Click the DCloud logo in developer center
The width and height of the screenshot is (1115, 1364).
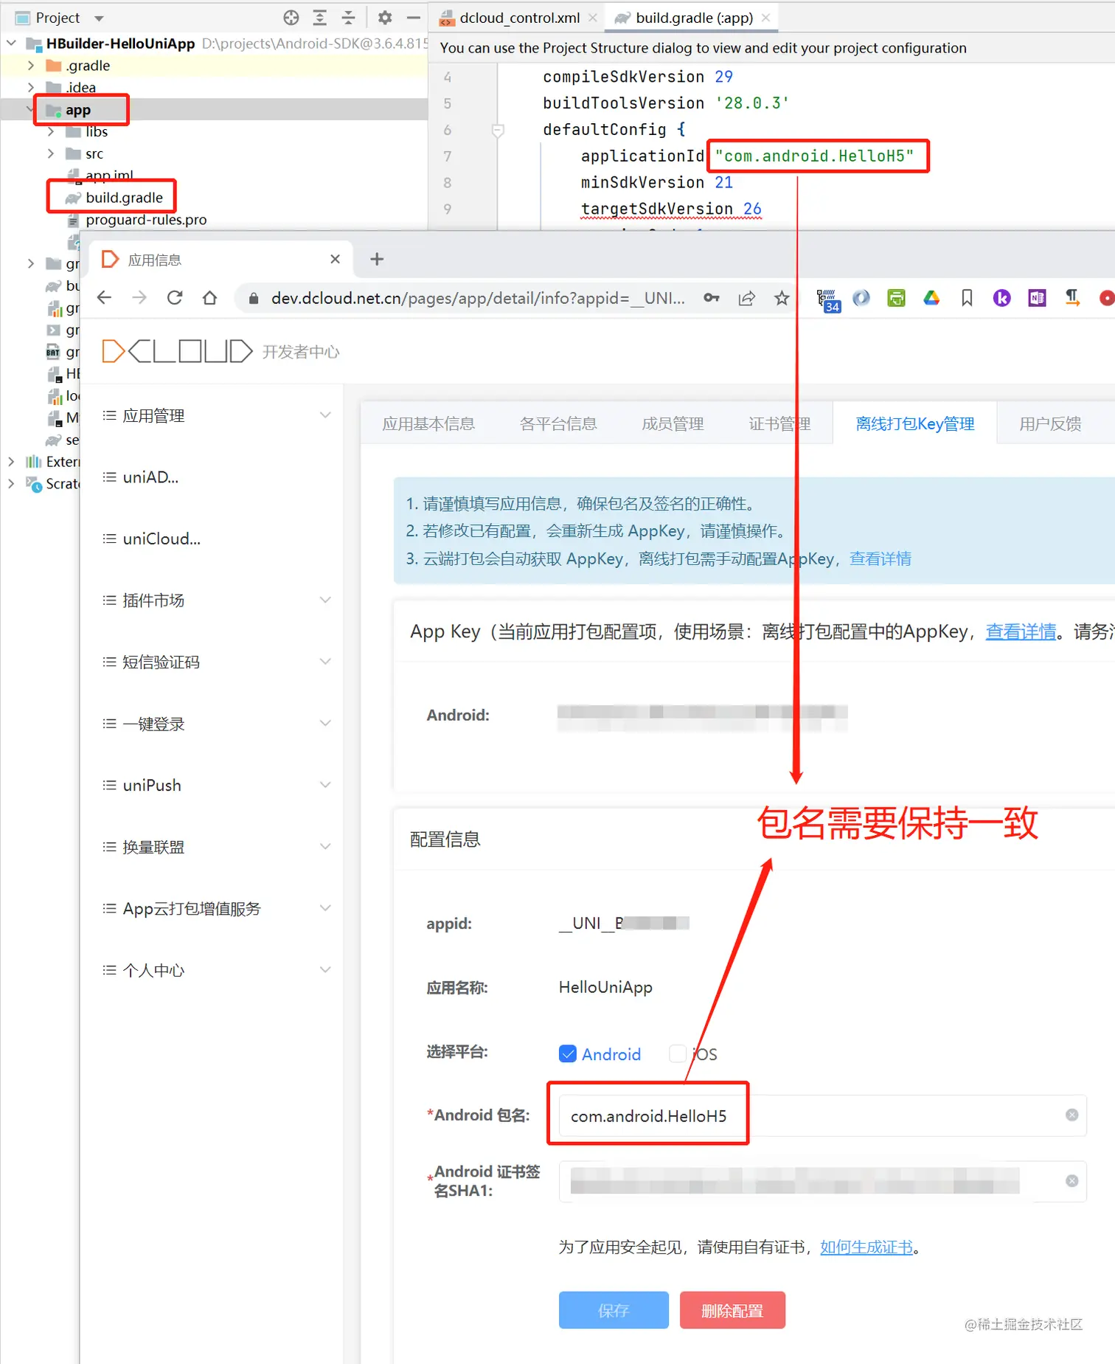point(177,351)
